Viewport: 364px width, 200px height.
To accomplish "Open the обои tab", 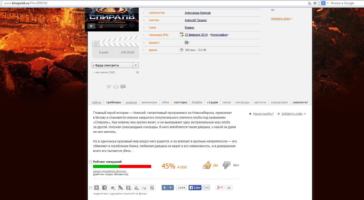I will coord(165,102).
